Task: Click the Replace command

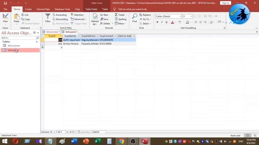Action: point(145,15)
